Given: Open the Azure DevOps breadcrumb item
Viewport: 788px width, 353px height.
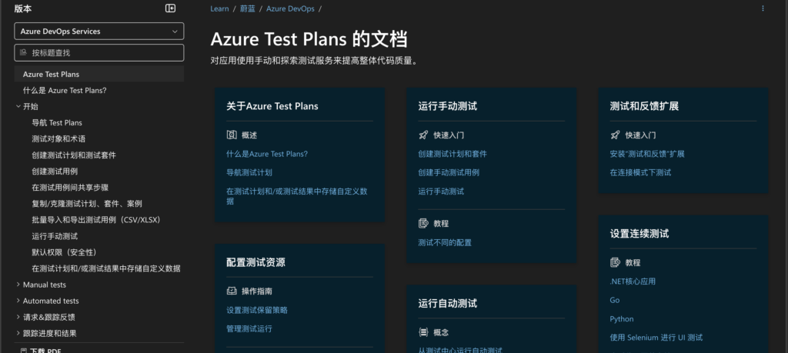Looking at the screenshot, I should pos(289,8).
